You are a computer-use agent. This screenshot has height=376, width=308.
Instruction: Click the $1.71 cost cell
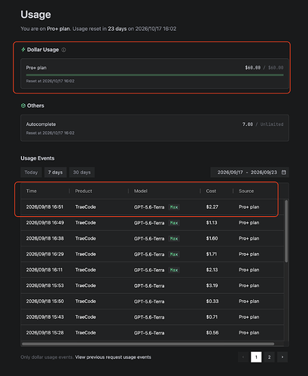tap(212, 254)
